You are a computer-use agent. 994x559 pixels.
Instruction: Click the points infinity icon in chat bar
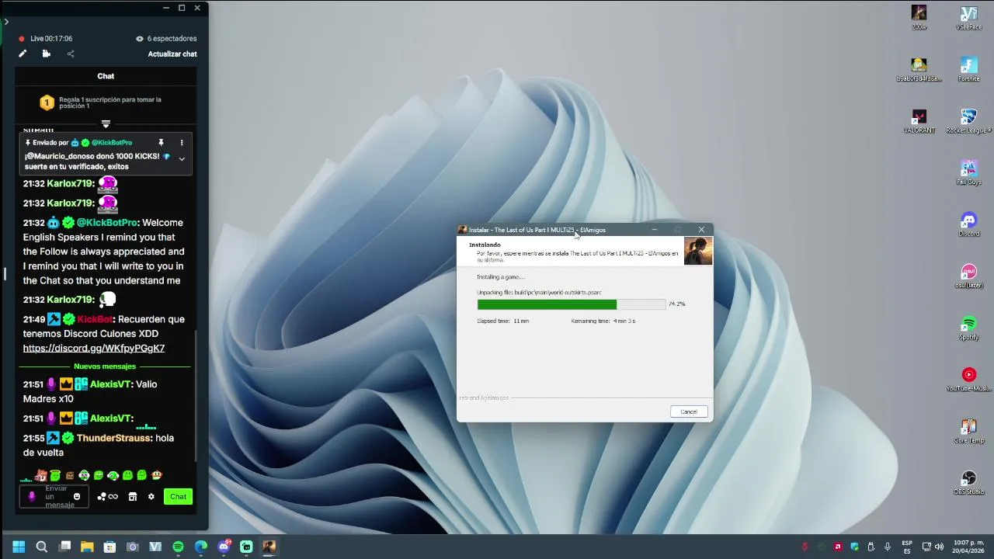[x=108, y=497]
